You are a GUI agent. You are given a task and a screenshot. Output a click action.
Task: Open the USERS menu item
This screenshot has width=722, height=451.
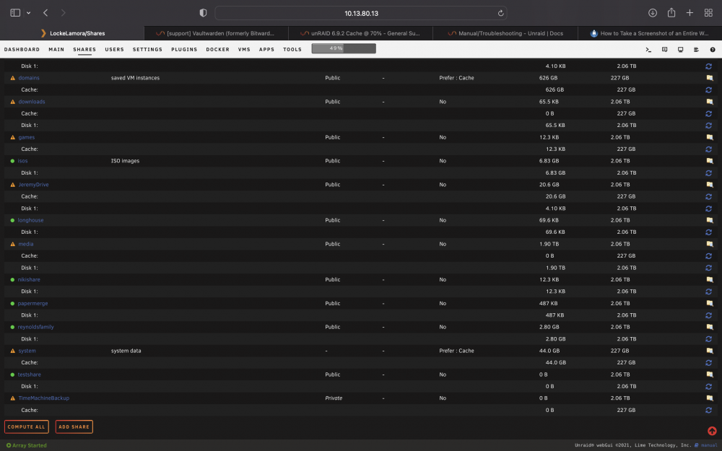click(114, 49)
